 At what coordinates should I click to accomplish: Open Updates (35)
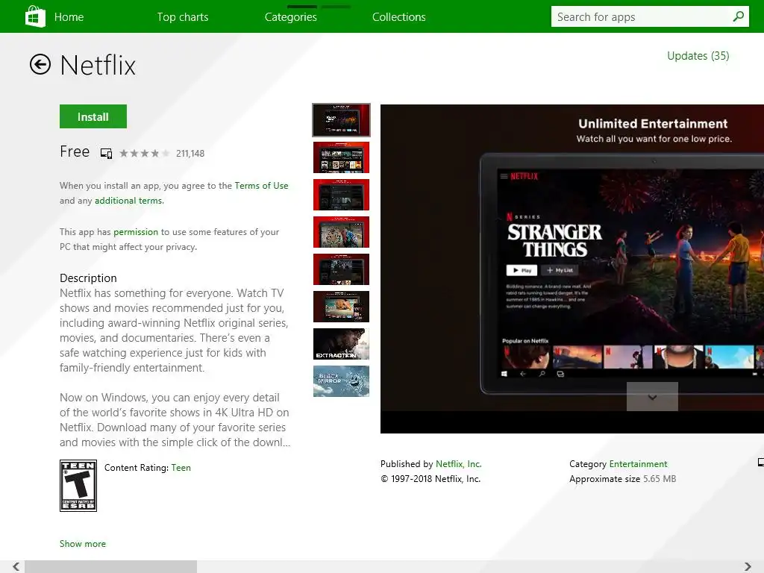tap(698, 56)
